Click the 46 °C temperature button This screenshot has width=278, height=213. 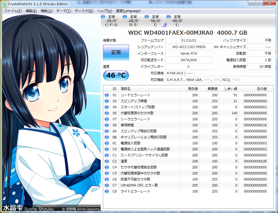(116, 75)
